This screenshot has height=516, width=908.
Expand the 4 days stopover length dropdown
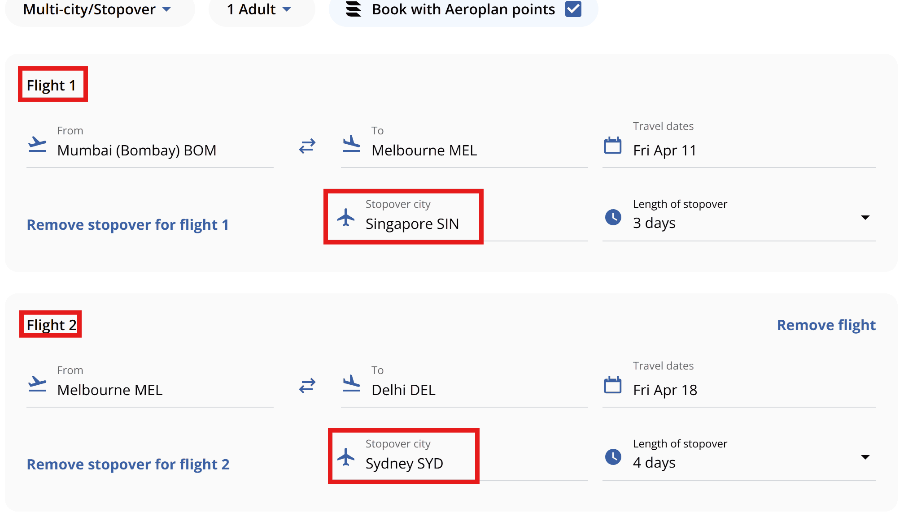(866, 458)
